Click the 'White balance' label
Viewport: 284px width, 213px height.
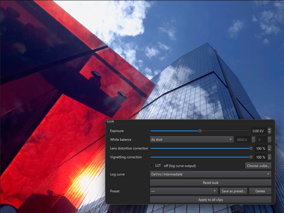[121, 140]
